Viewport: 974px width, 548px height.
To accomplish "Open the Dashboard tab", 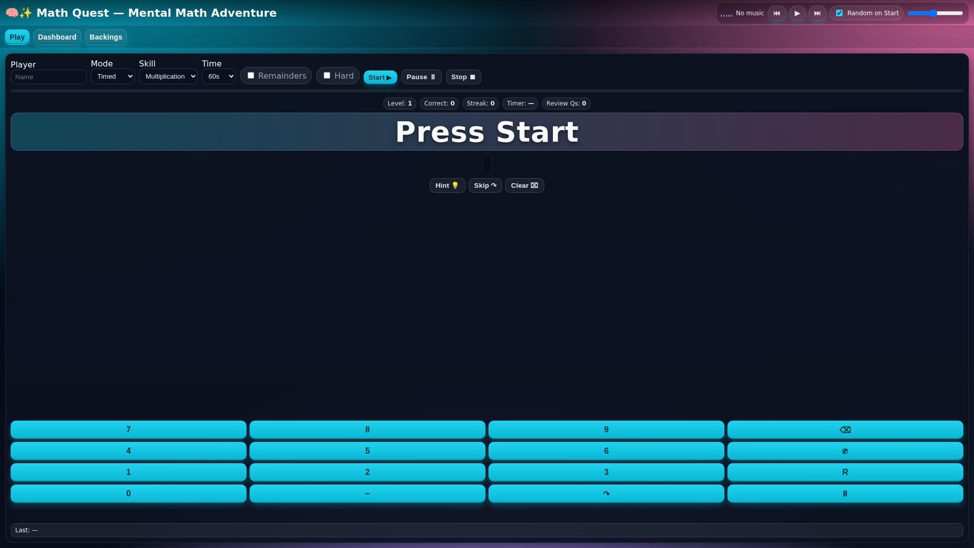I will pos(57,37).
